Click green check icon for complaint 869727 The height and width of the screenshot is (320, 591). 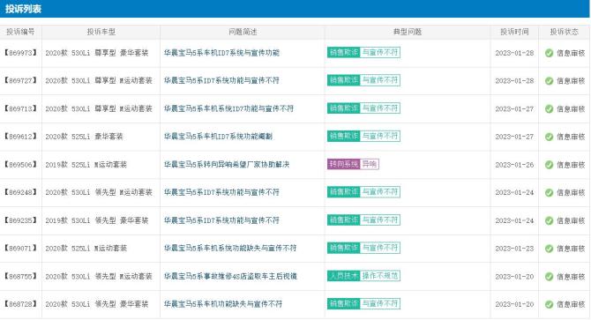point(550,81)
